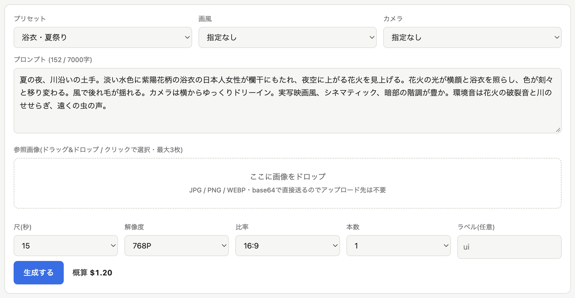Open the カメラ dropdown
The width and height of the screenshot is (575, 298).
coord(472,37)
